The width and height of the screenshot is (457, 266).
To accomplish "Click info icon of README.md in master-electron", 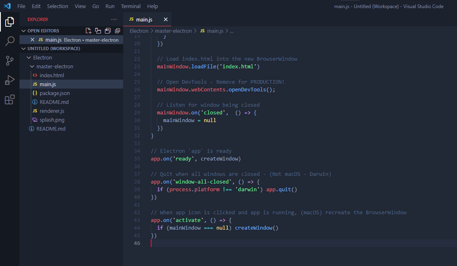I will pos(35,102).
